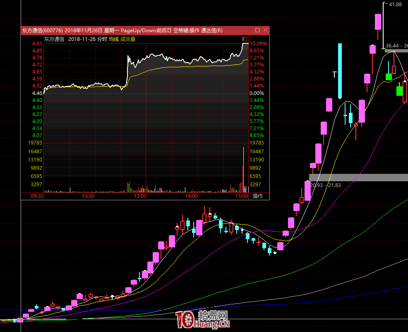Viewport: 408px width, 332px height.
Task: Click the 09:30 opening time label
Action: click(37, 196)
